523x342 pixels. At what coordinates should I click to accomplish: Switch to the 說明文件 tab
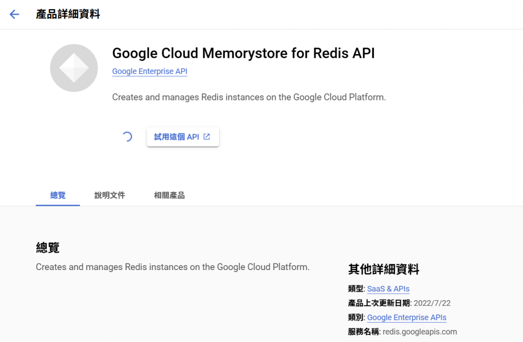point(110,196)
